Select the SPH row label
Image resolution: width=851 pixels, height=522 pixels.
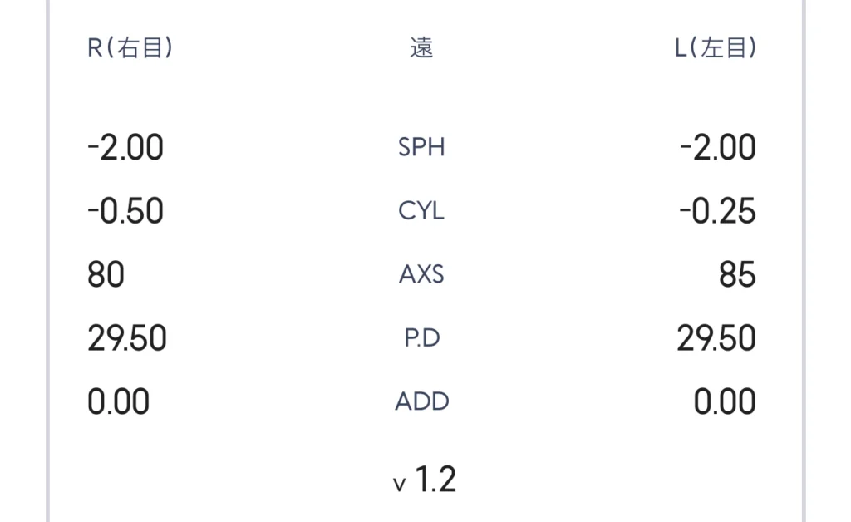pyautogui.click(x=421, y=147)
